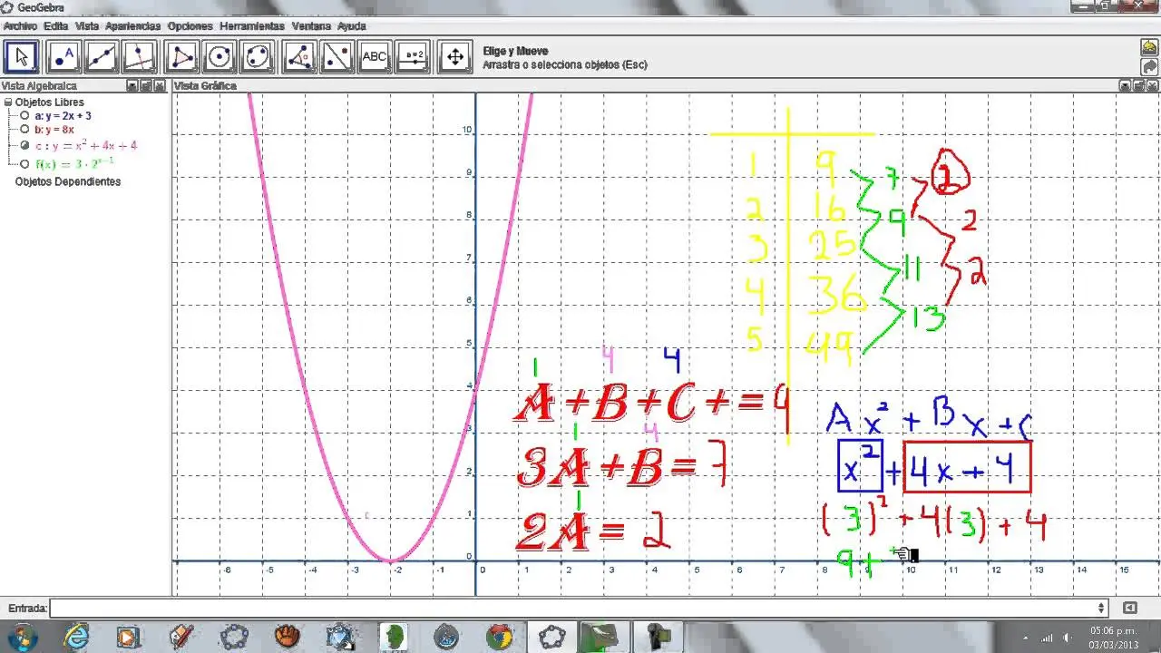1161x653 pixels.
Task: Select the Angle tool
Action: (x=298, y=56)
